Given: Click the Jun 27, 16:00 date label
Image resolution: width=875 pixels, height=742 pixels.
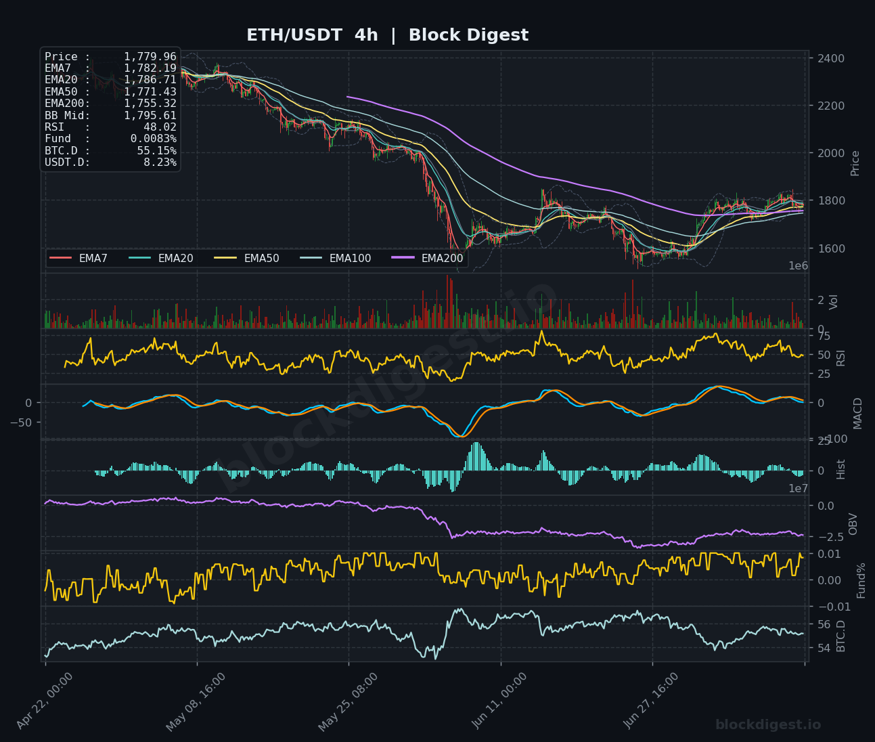Looking at the screenshot, I should click(651, 701).
